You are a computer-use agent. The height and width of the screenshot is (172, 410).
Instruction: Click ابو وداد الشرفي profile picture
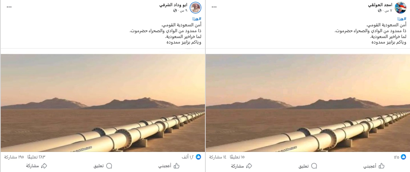point(195,8)
